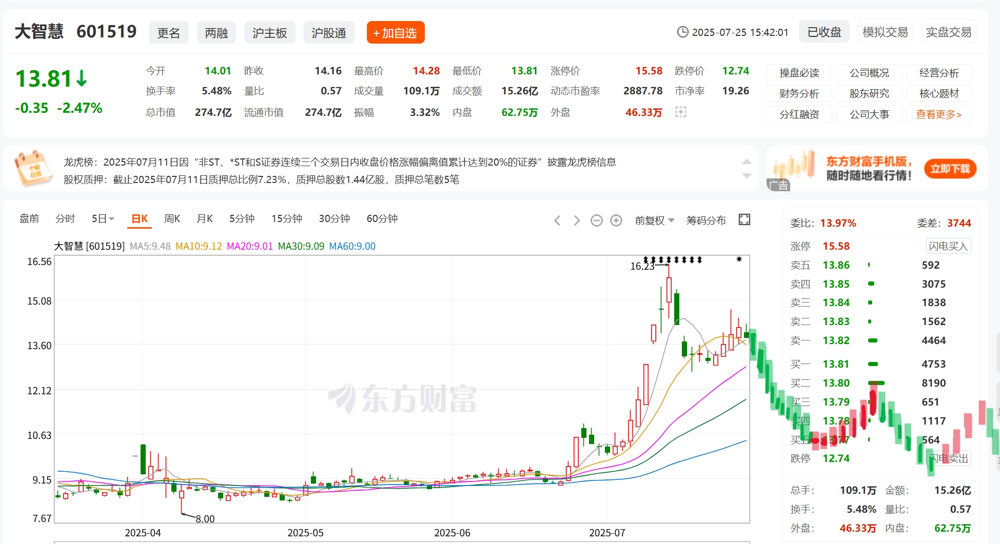Click the expand-more-data grid icon
Viewport: 1000px width, 544px height.
click(x=681, y=112)
